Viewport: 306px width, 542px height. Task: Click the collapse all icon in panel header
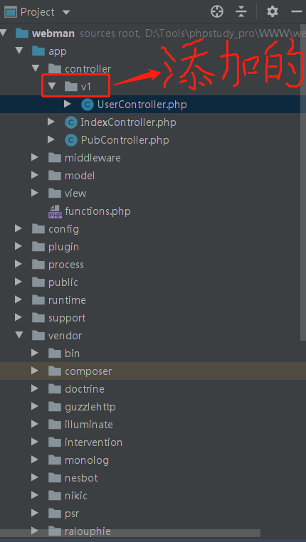241,12
